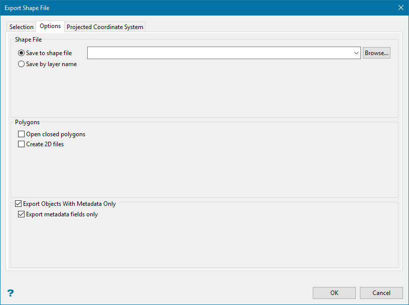Enable the Open closed polygons checkbox
This screenshot has width=409, height=305.
21,134
